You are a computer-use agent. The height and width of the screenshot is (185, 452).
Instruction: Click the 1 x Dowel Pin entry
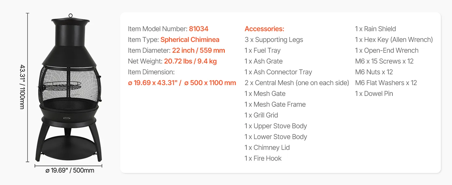click(374, 94)
